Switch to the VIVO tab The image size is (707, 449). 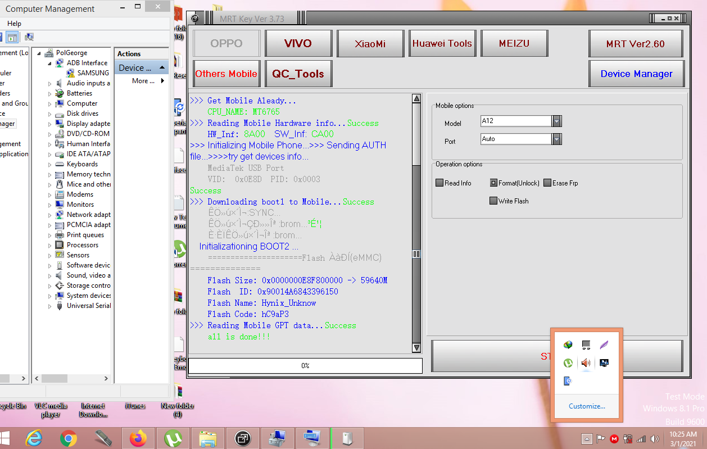pos(298,43)
